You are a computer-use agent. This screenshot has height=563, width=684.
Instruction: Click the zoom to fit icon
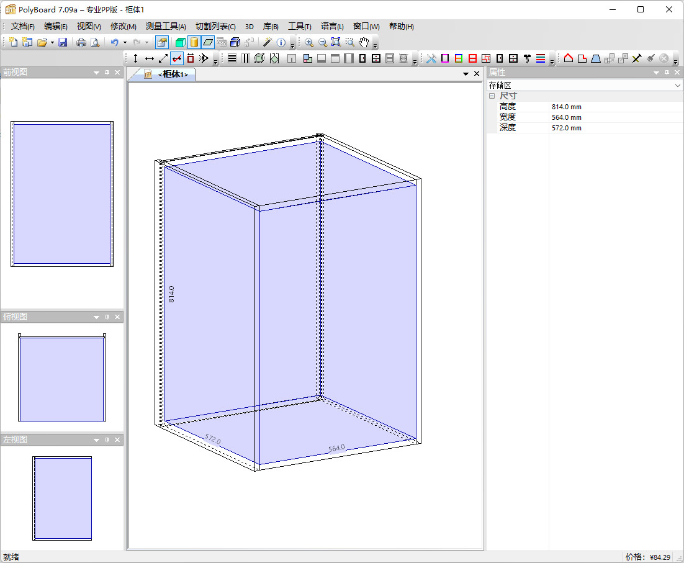click(336, 42)
